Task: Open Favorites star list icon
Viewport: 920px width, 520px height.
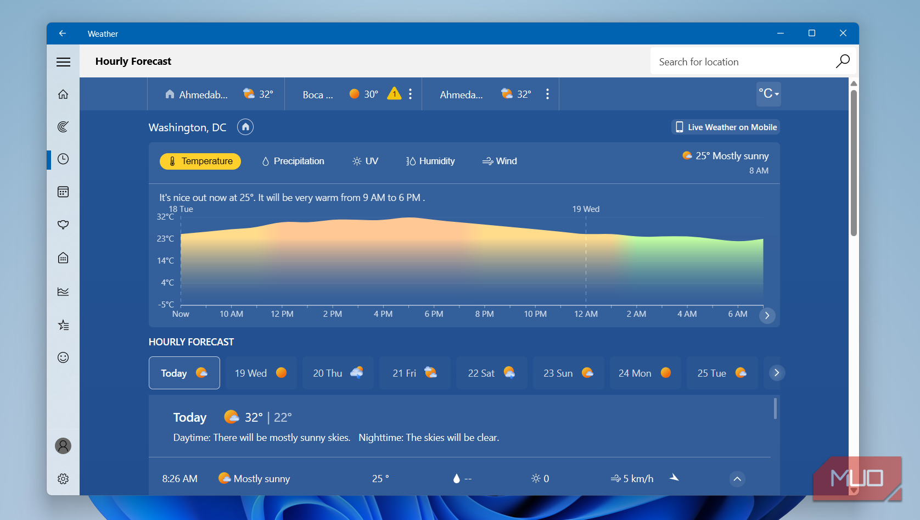Action: pyautogui.click(x=63, y=325)
